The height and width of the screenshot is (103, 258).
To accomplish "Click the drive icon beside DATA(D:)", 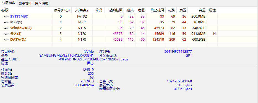I will point(6,40).
